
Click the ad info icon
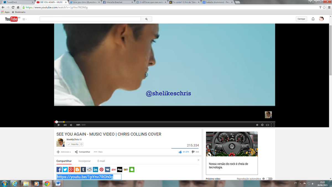pyautogui.click(x=256, y=133)
